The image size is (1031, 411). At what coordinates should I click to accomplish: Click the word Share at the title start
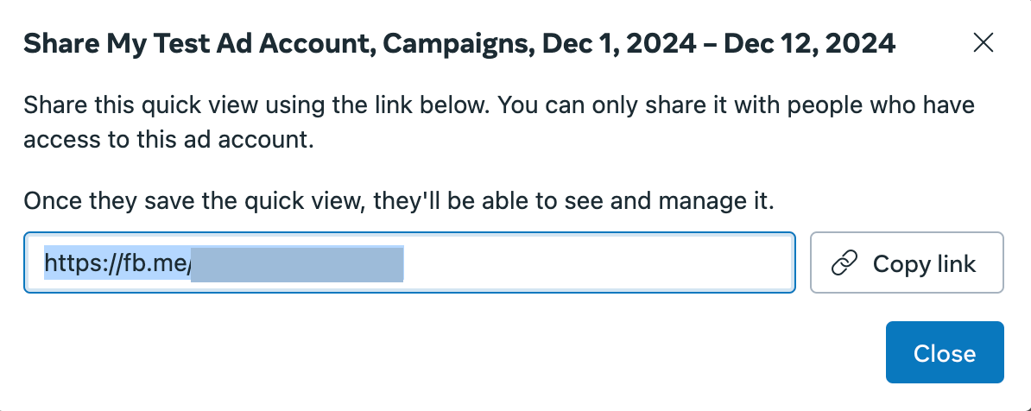55,44
